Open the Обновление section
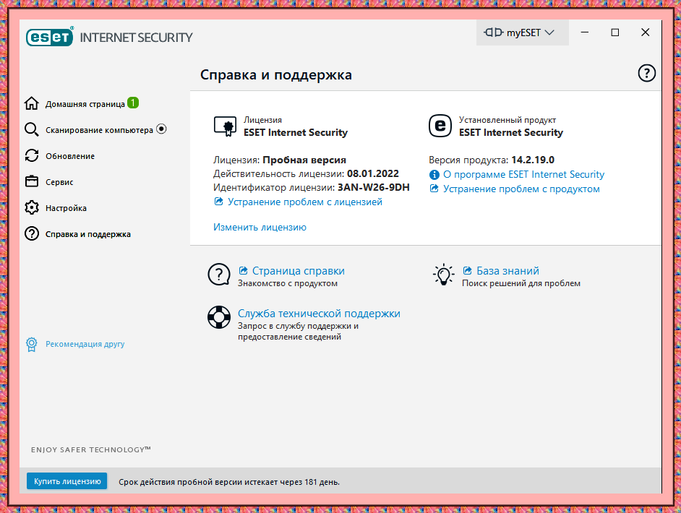The image size is (681, 513). coord(70,156)
